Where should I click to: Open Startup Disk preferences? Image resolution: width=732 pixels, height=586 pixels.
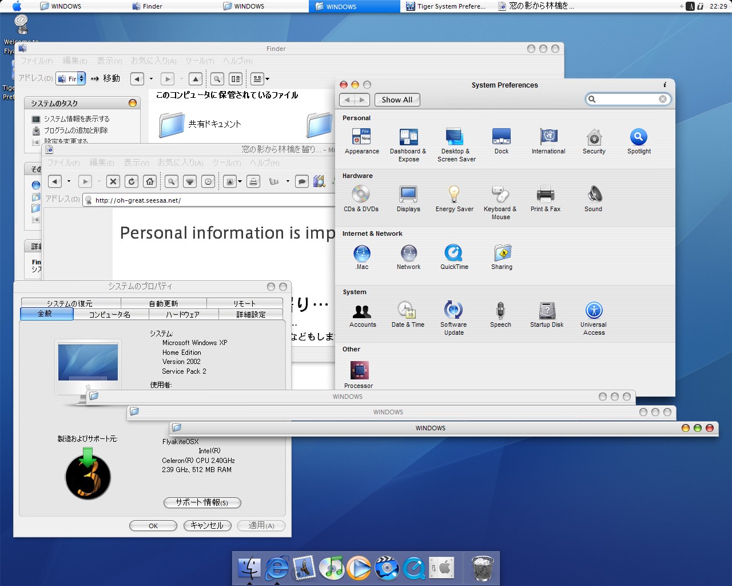click(x=547, y=315)
